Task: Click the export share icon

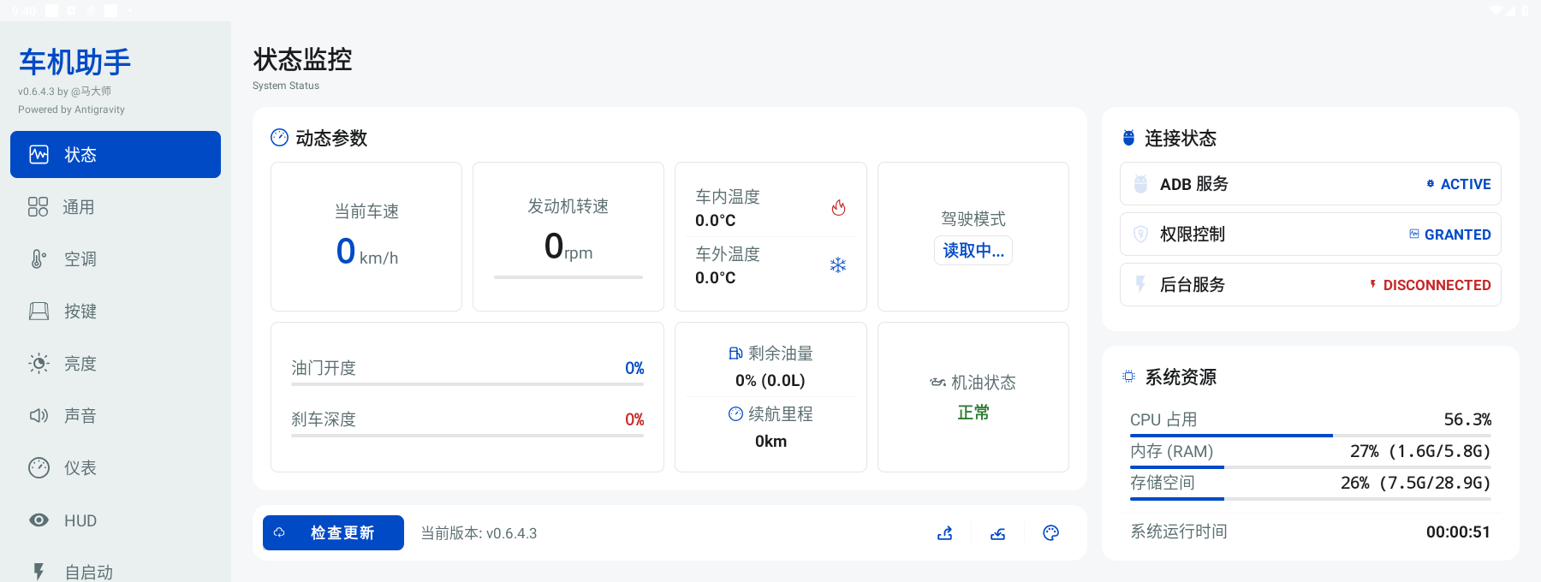Action: tap(945, 533)
